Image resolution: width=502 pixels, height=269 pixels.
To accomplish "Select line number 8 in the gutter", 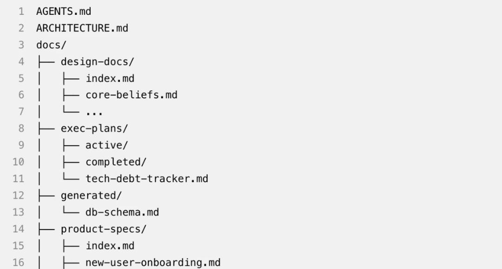I will pos(21,128).
